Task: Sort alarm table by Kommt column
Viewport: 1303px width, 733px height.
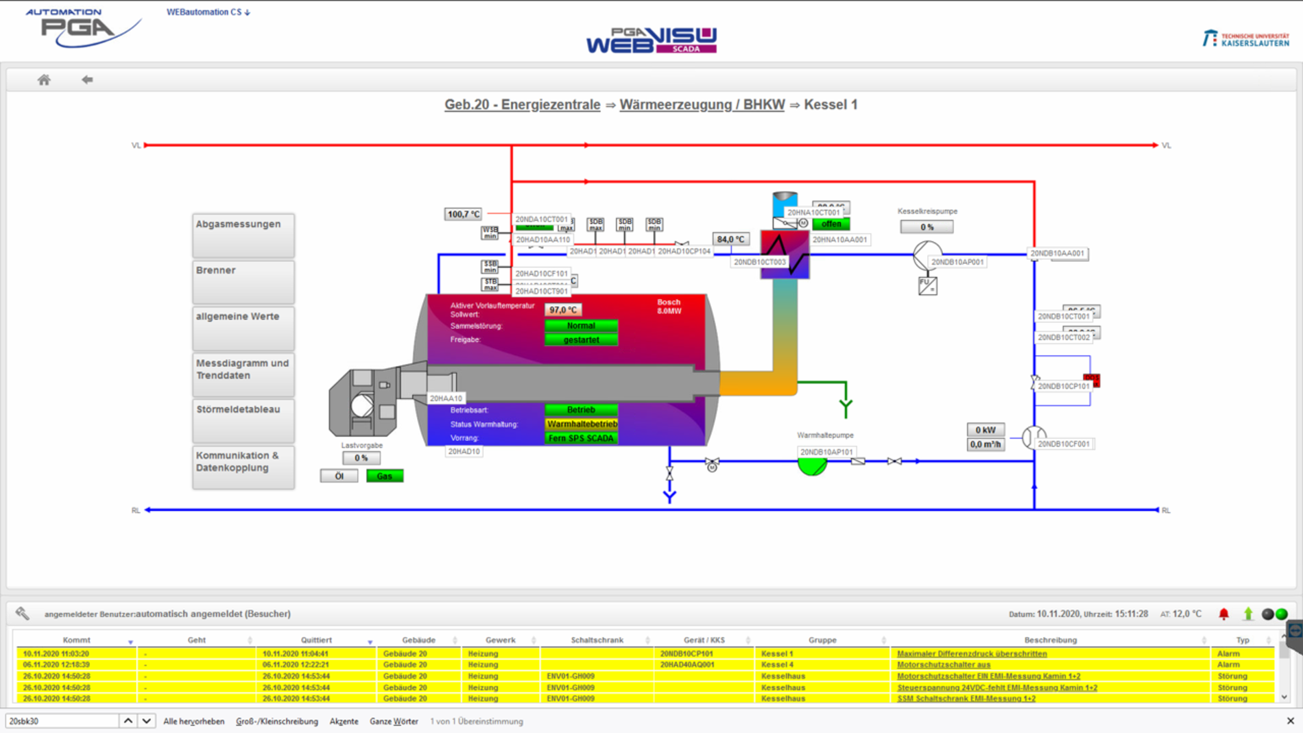Action: (77, 640)
